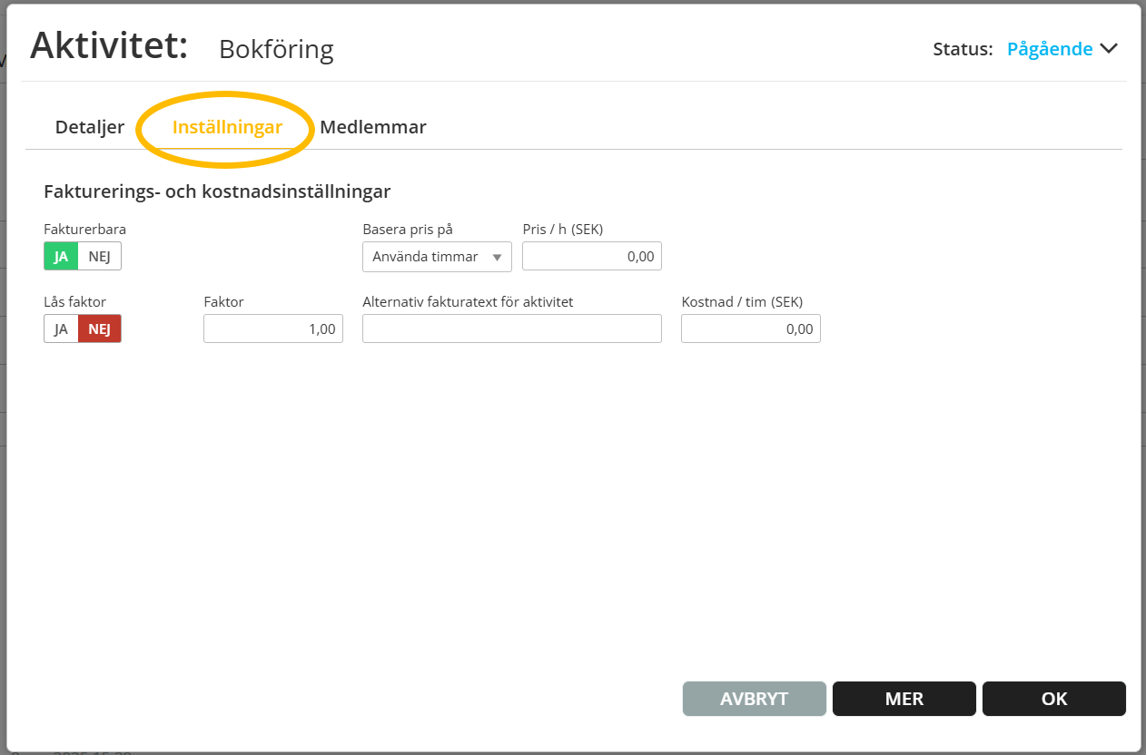The width and height of the screenshot is (1146, 755).
Task: Set Fakturerbara to NEJ
Action: [99, 257]
